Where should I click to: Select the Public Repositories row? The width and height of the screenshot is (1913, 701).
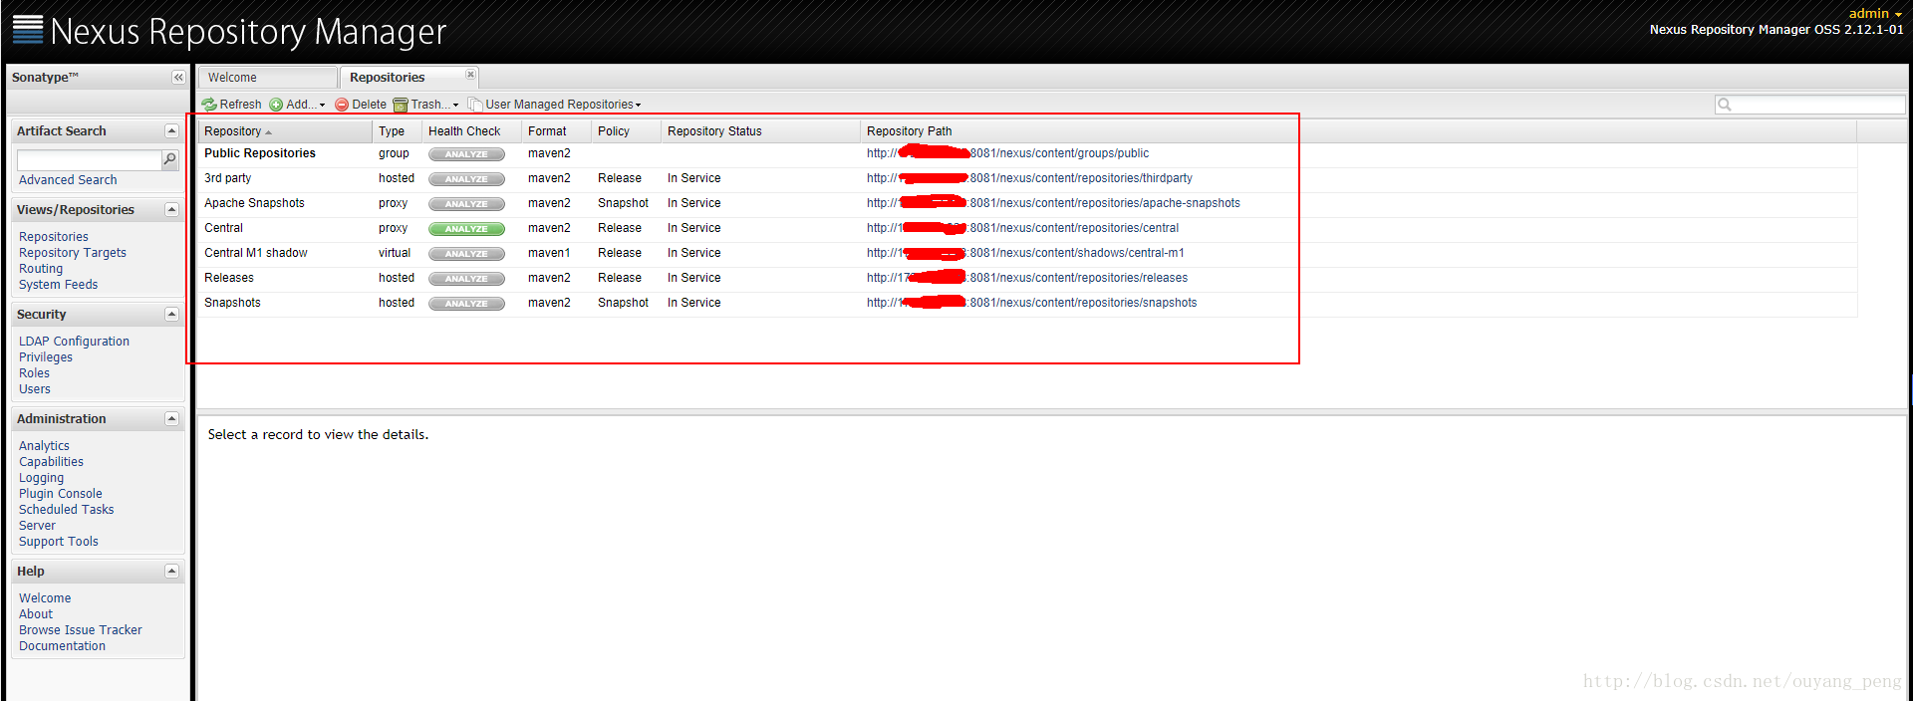coord(1027,153)
